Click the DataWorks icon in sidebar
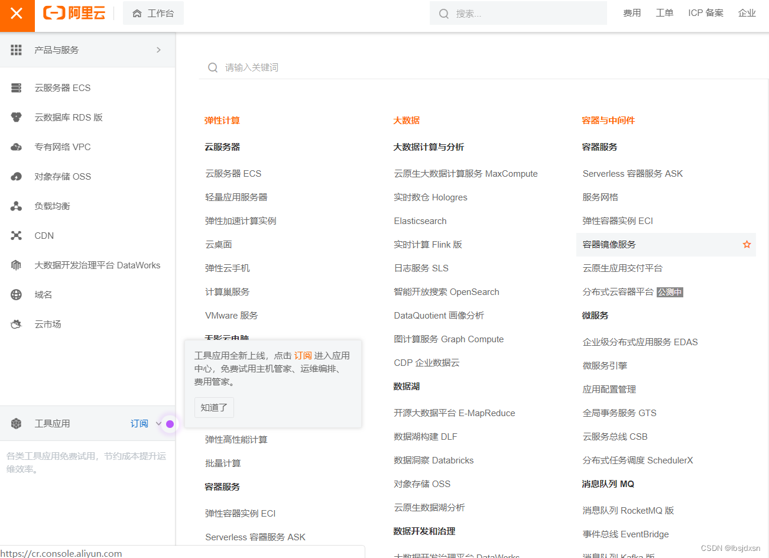The width and height of the screenshot is (769, 558). pos(17,265)
